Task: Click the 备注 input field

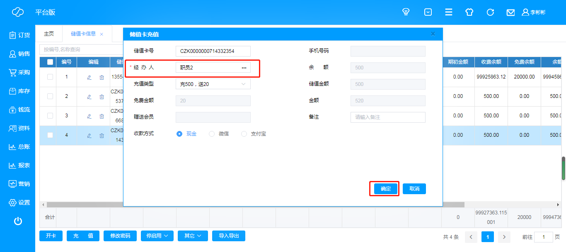Action: (x=388, y=117)
